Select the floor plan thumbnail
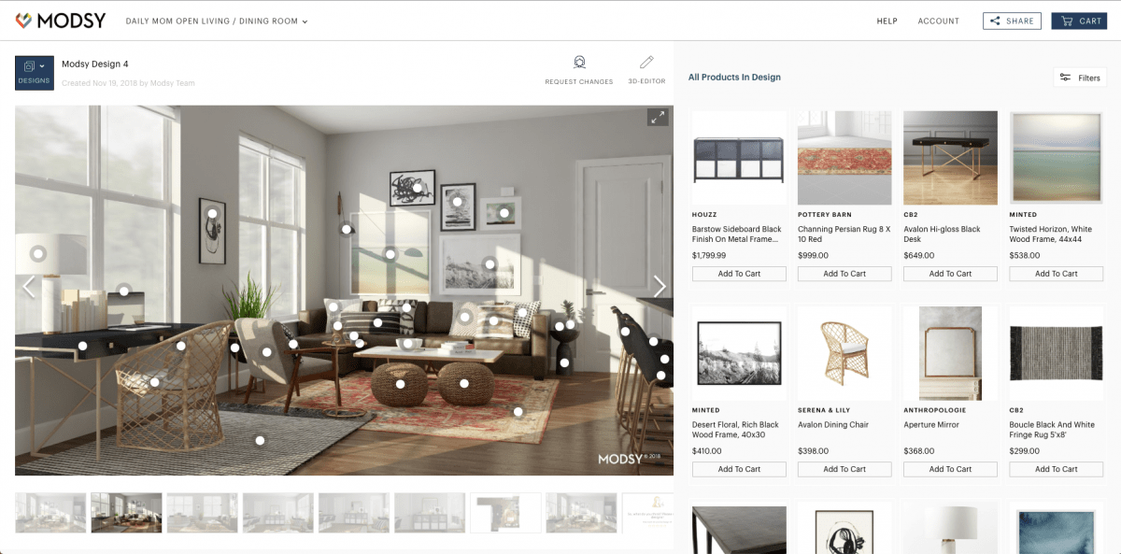Image resolution: width=1121 pixels, height=554 pixels. [505, 513]
